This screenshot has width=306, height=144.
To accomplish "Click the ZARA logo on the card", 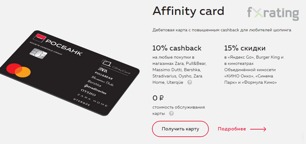I will (x=103, y=69).
